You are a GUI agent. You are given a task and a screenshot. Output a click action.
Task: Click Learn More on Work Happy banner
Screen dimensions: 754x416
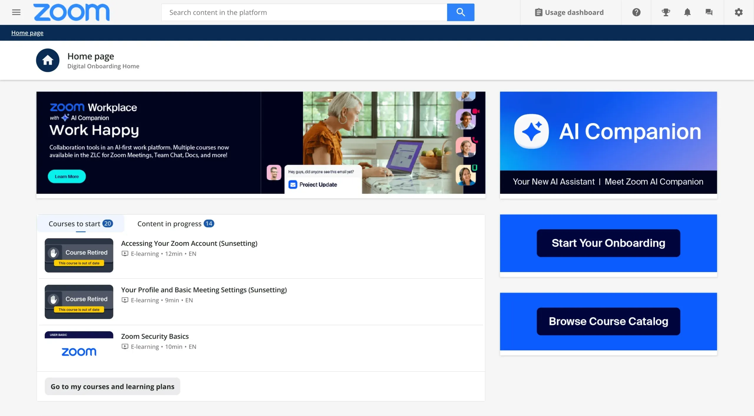(x=67, y=176)
